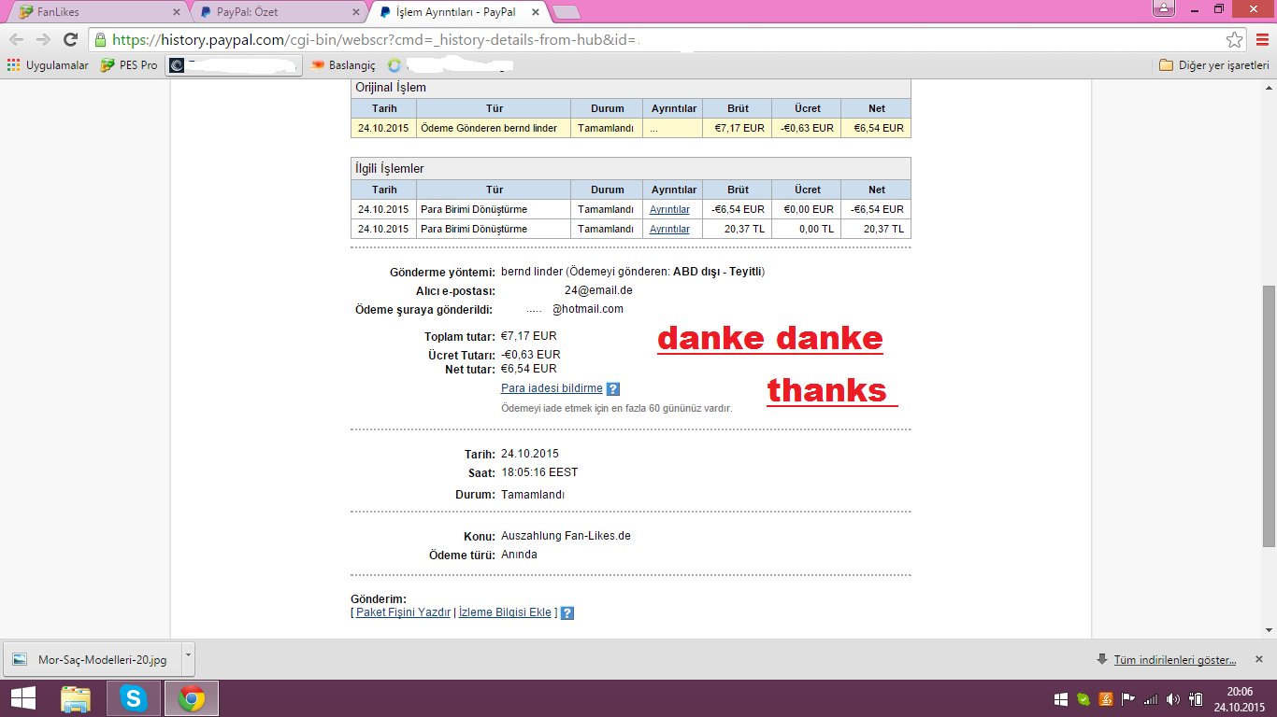Click the Windows Start button
The height and width of the screenshot is (717, 1277).
pos(22,698)
